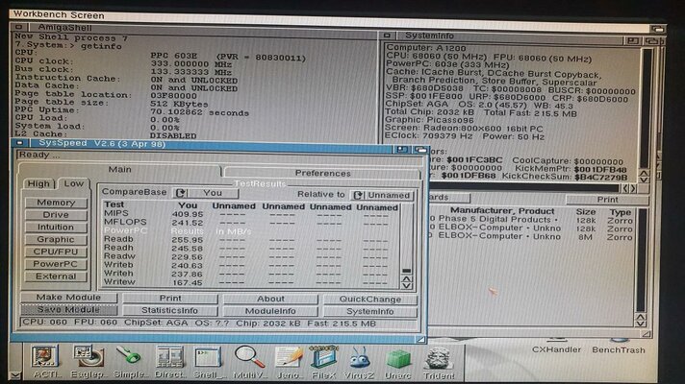Open the Jano editor dock icon
Viewport: 685px width, 384px height.
tap(287, 359)
